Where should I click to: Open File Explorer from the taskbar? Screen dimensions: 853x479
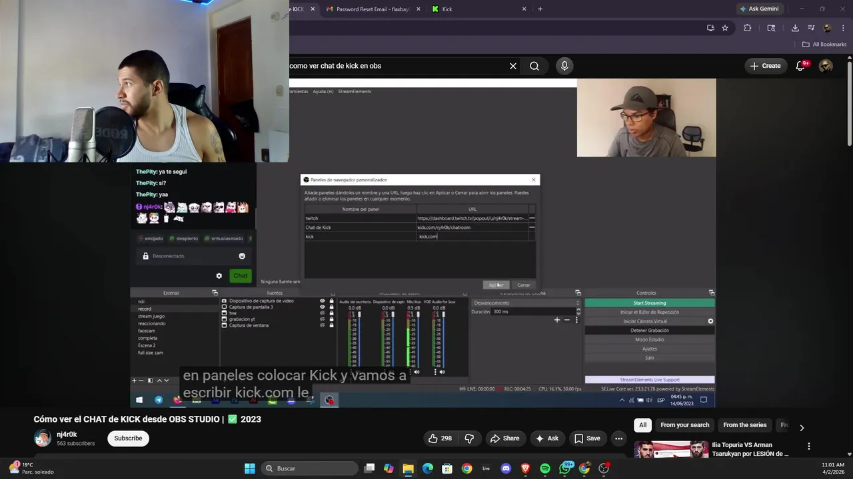coord(408,468)
